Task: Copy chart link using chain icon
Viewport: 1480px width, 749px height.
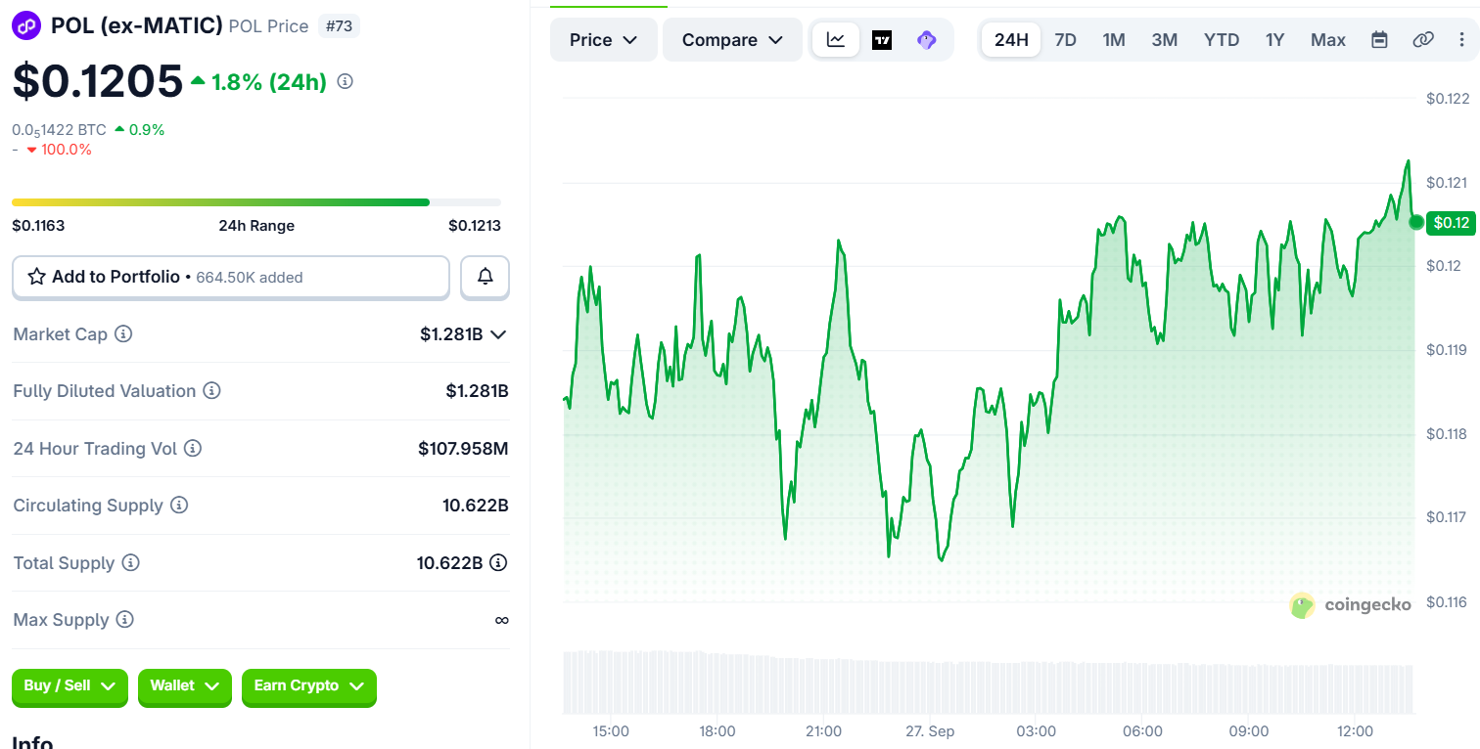Action: [1423, 40]
